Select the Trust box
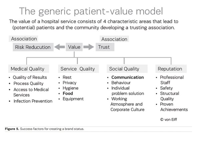 click(105, 47)
